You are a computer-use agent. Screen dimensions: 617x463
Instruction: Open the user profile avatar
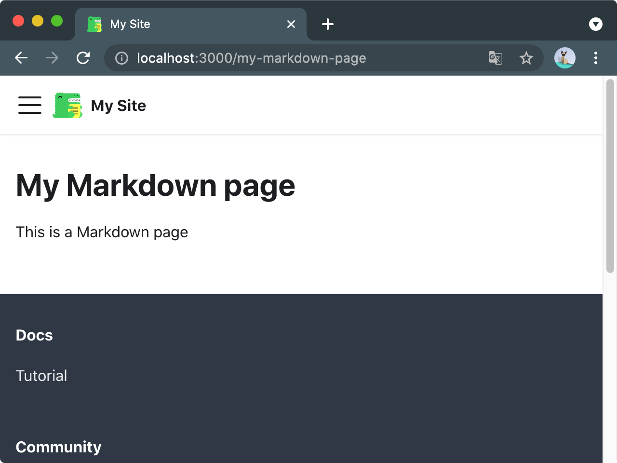pos(565,58)
